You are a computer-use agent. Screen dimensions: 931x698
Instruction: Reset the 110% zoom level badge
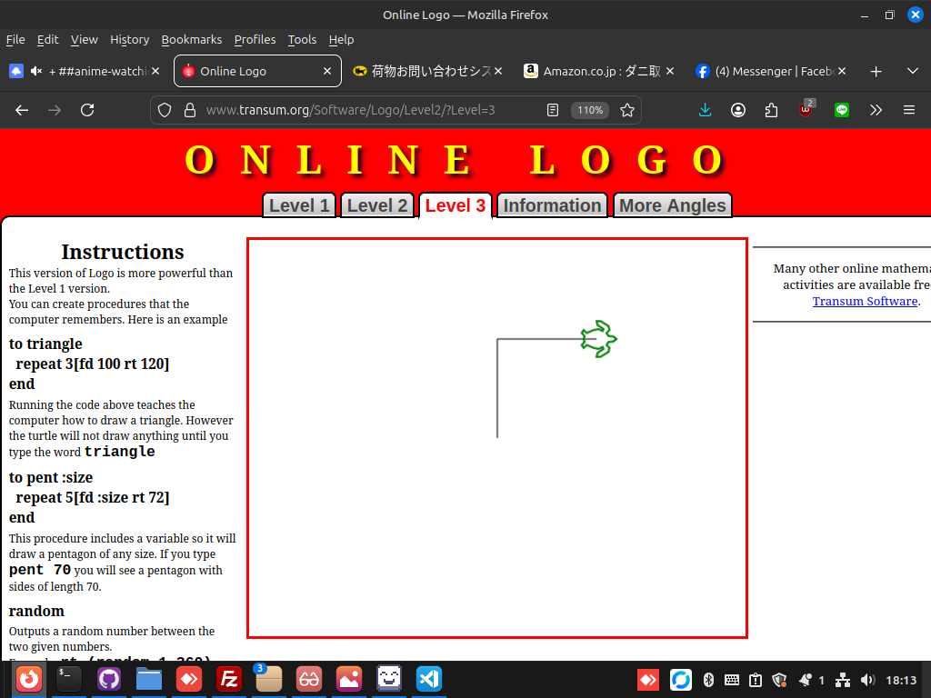click(x=589, y=110)
